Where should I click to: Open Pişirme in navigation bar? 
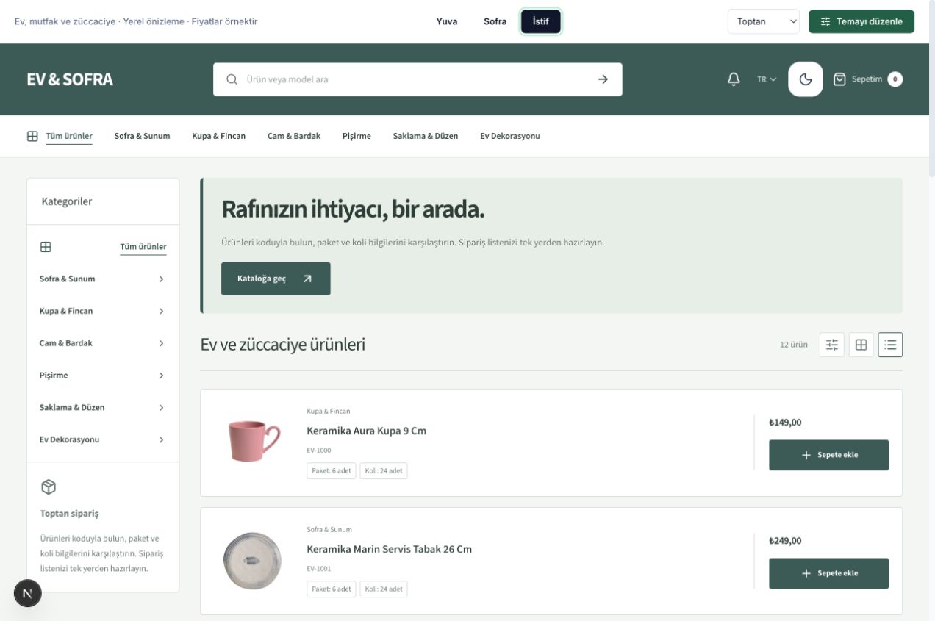click(x=357, y=136)
